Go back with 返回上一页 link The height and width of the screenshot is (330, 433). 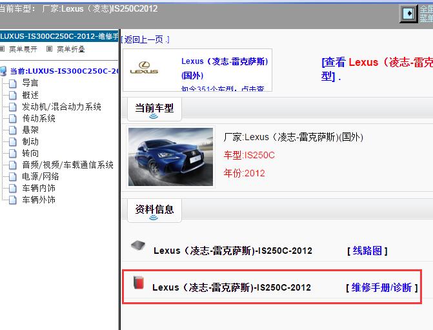point(145,39)
